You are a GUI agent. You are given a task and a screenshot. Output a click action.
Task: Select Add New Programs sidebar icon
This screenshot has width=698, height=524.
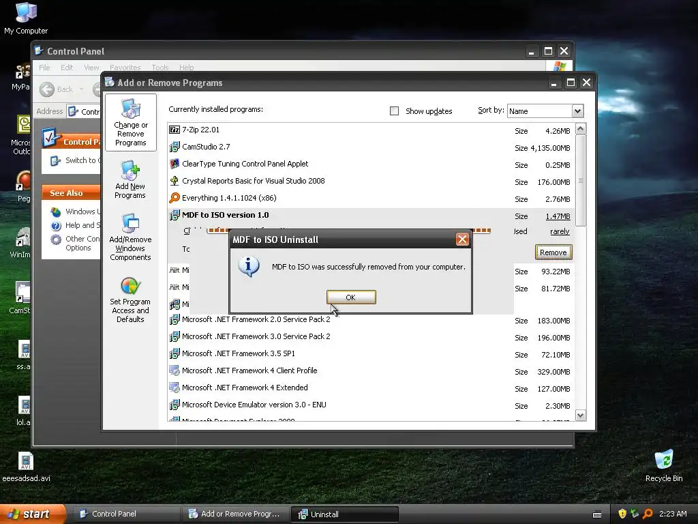click(130, 179)
